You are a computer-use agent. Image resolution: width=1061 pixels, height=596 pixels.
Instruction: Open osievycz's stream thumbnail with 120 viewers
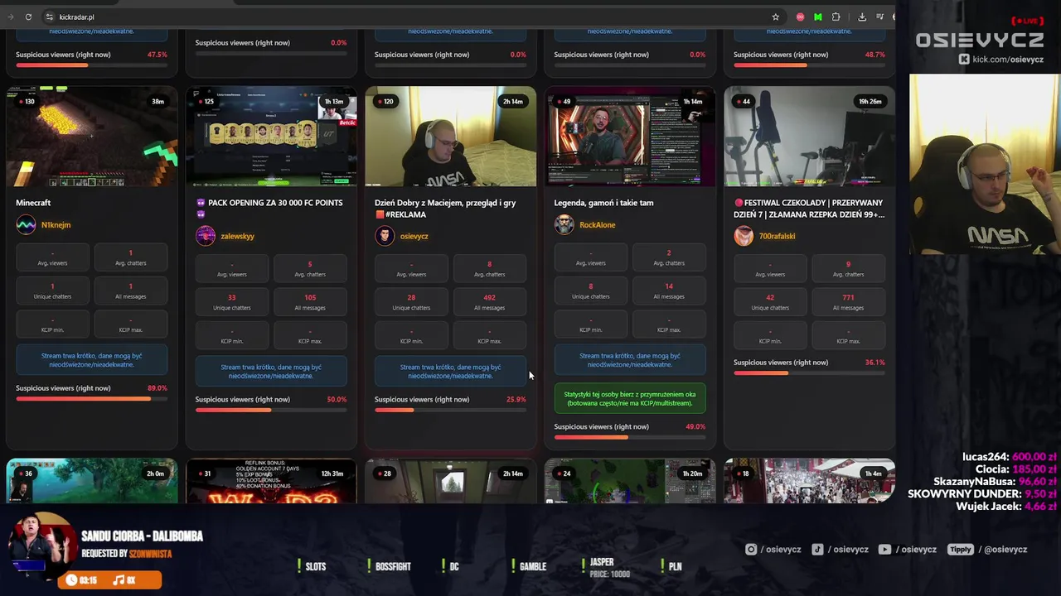[x=450, y=137]
